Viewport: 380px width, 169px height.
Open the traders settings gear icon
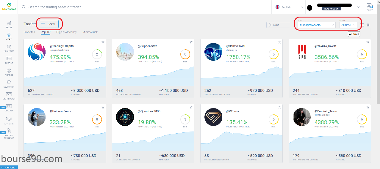368,25
